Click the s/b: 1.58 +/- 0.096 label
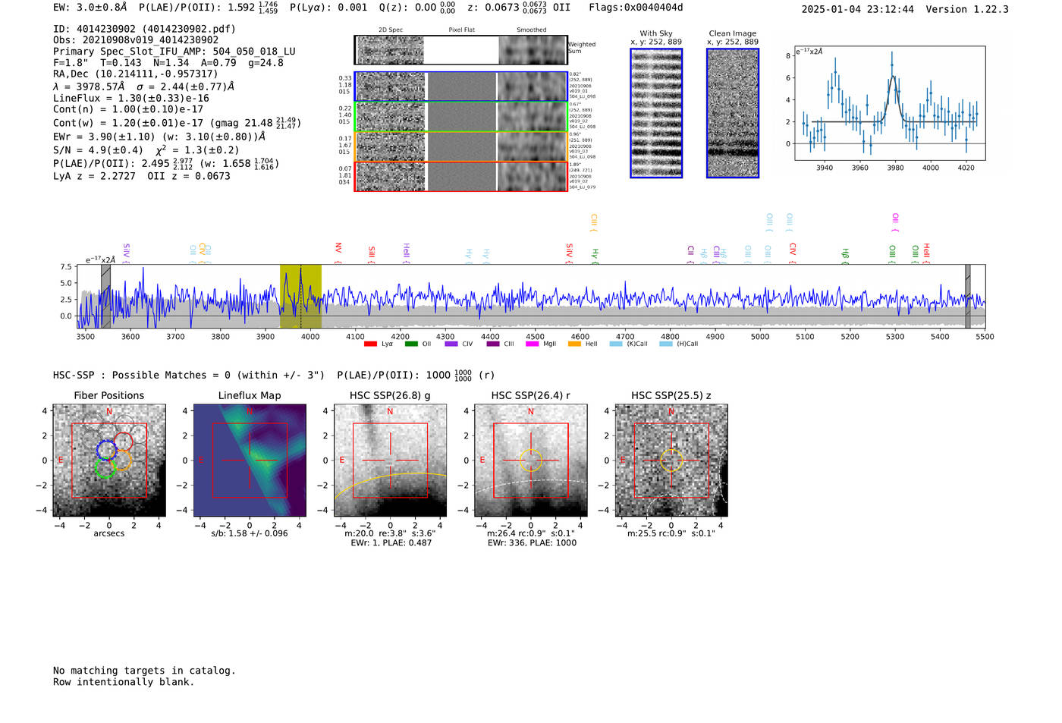Viewport: 1062px width, 723px height. pos(250,533)
